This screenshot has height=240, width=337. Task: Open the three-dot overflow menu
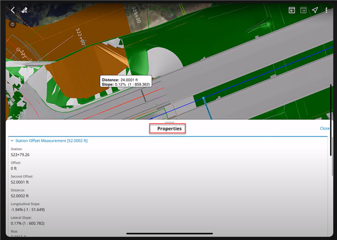coord(326,10)
